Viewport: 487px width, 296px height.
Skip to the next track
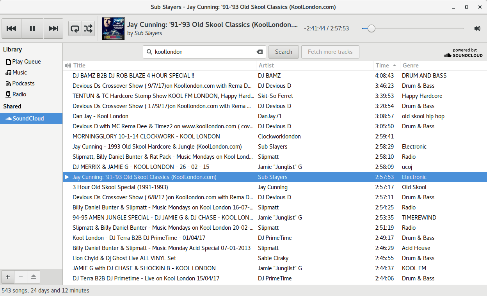(53, 28)
